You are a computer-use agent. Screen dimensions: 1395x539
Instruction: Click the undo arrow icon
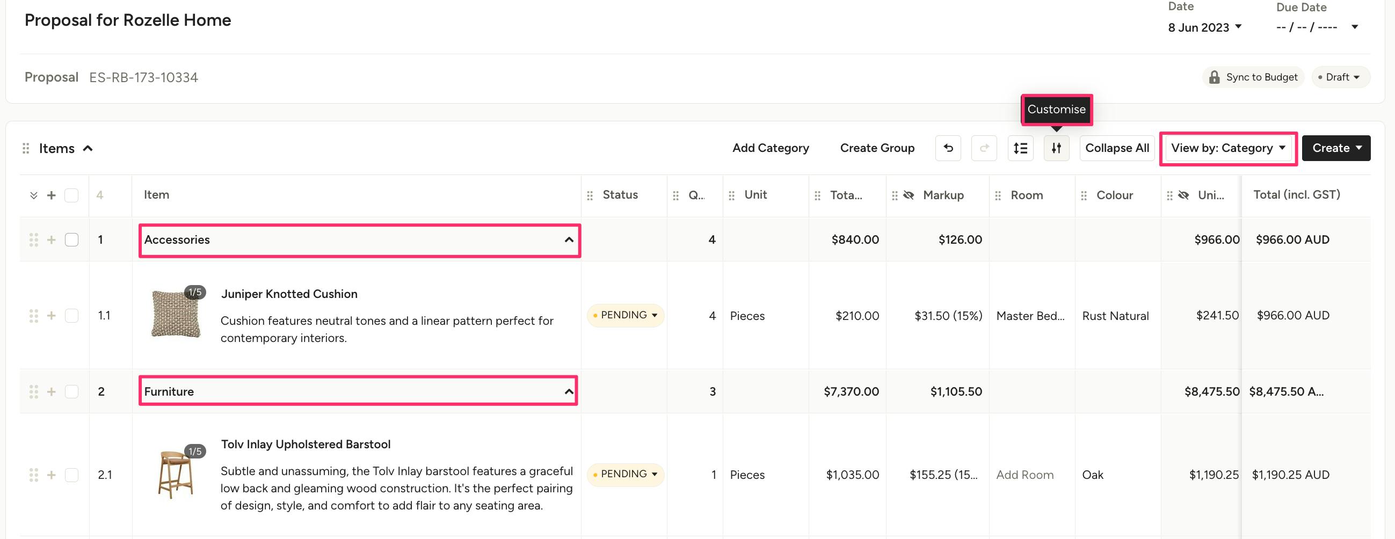point(948,148)
